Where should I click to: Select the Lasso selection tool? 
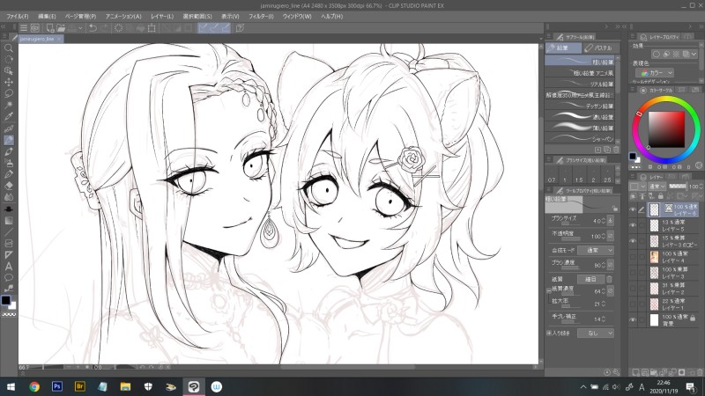(9, 93)
